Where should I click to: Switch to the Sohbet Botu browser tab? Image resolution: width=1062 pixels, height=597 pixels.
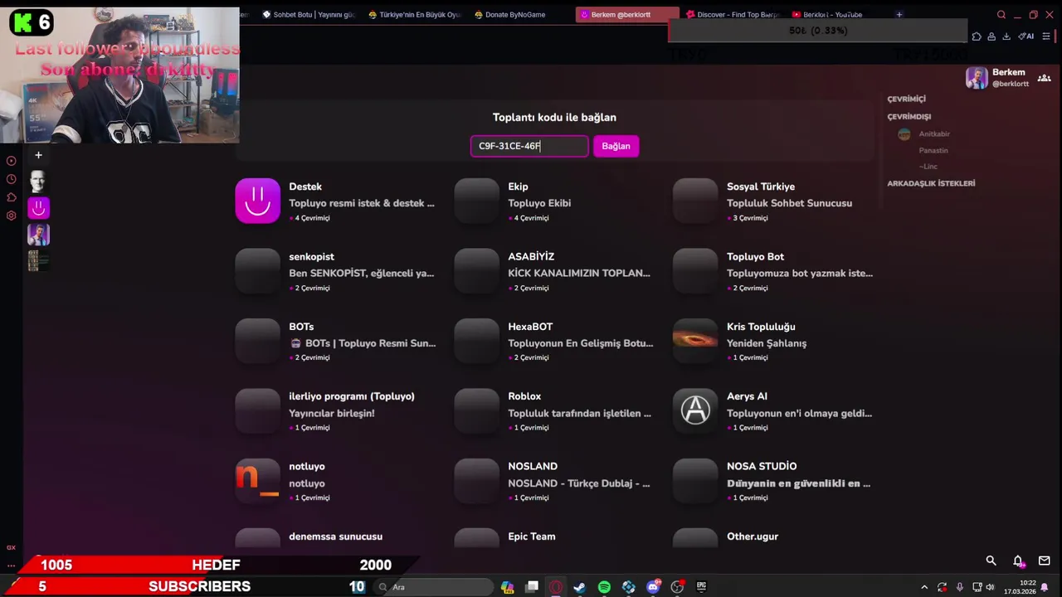309,14
